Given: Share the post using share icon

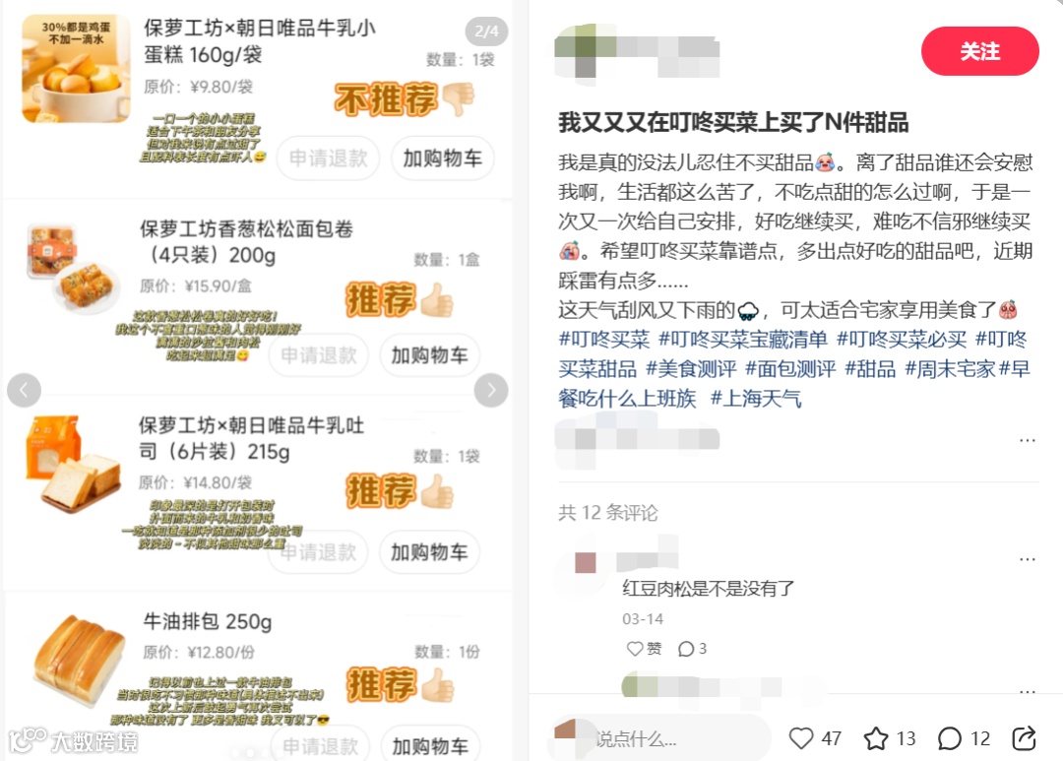Looking at the screenshot, I should point(1024,738).
